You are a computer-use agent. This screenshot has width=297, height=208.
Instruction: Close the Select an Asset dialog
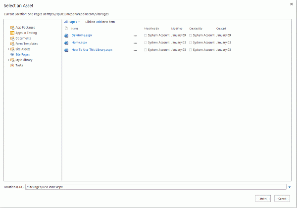click(292, 4)
